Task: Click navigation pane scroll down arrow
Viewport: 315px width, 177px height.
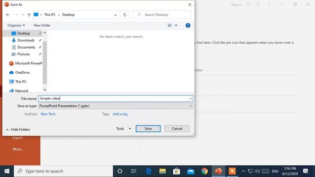Action: 45,89
